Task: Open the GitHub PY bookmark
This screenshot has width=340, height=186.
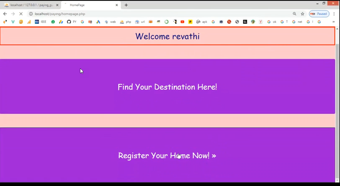Action: point(72,22)
